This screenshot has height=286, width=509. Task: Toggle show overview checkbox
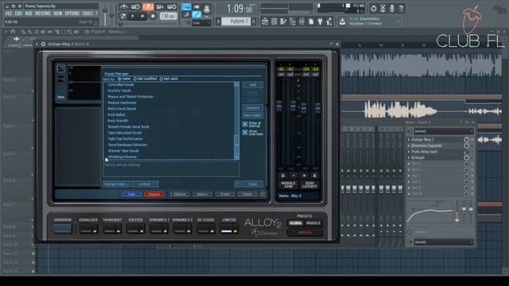click(245, 133)
